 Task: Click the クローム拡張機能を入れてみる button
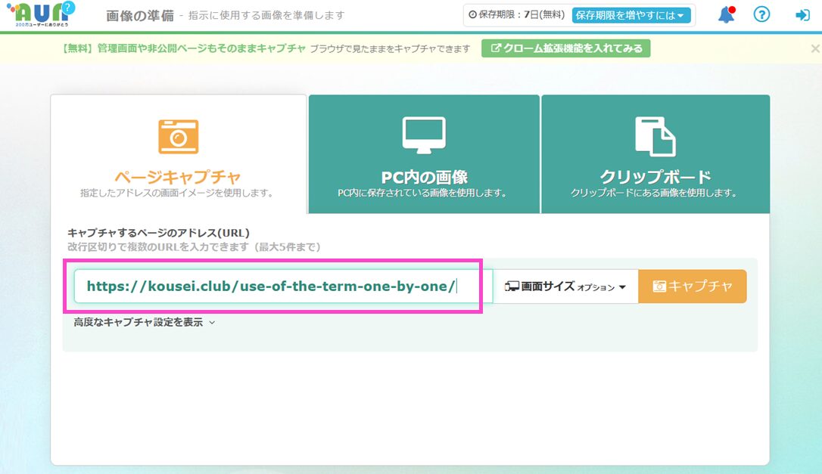[x=565, y=48]
